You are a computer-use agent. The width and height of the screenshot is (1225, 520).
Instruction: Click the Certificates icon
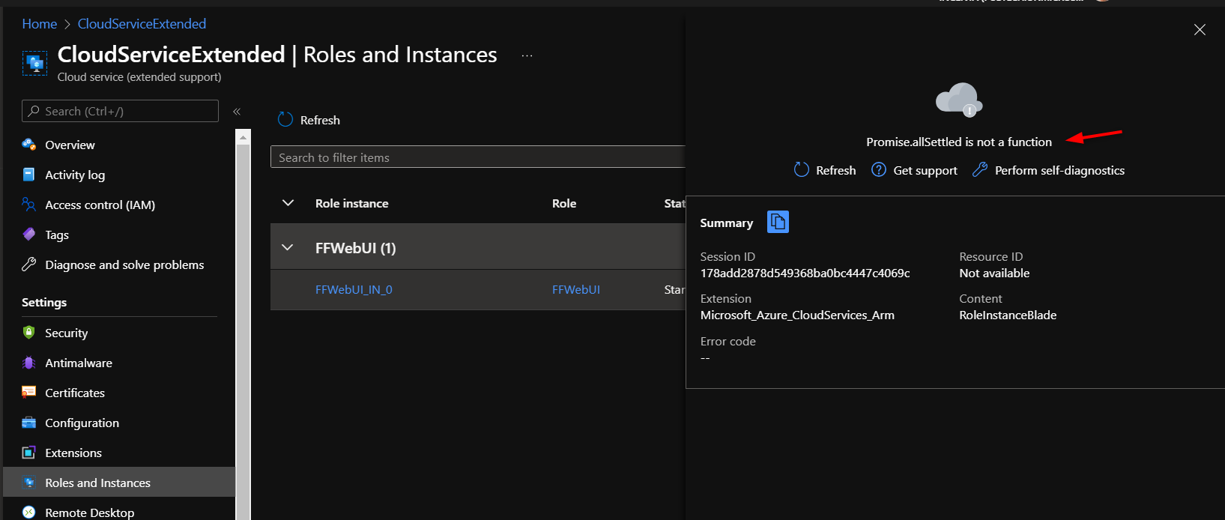(x=29, y=393)
